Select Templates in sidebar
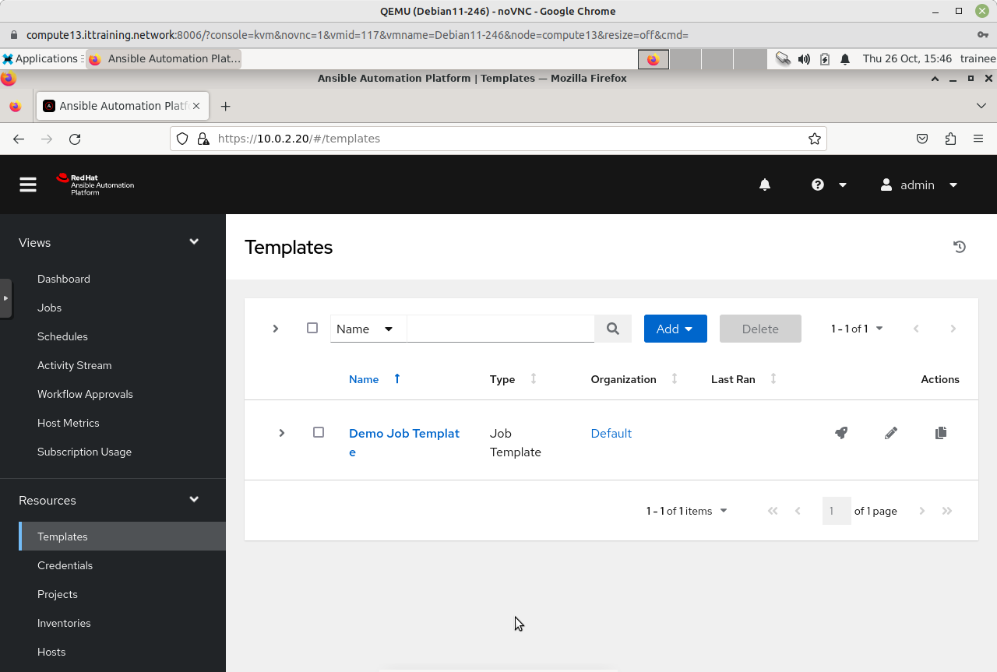Image resolution: width=997 pixels, height=672 pixels. point(122,537)
